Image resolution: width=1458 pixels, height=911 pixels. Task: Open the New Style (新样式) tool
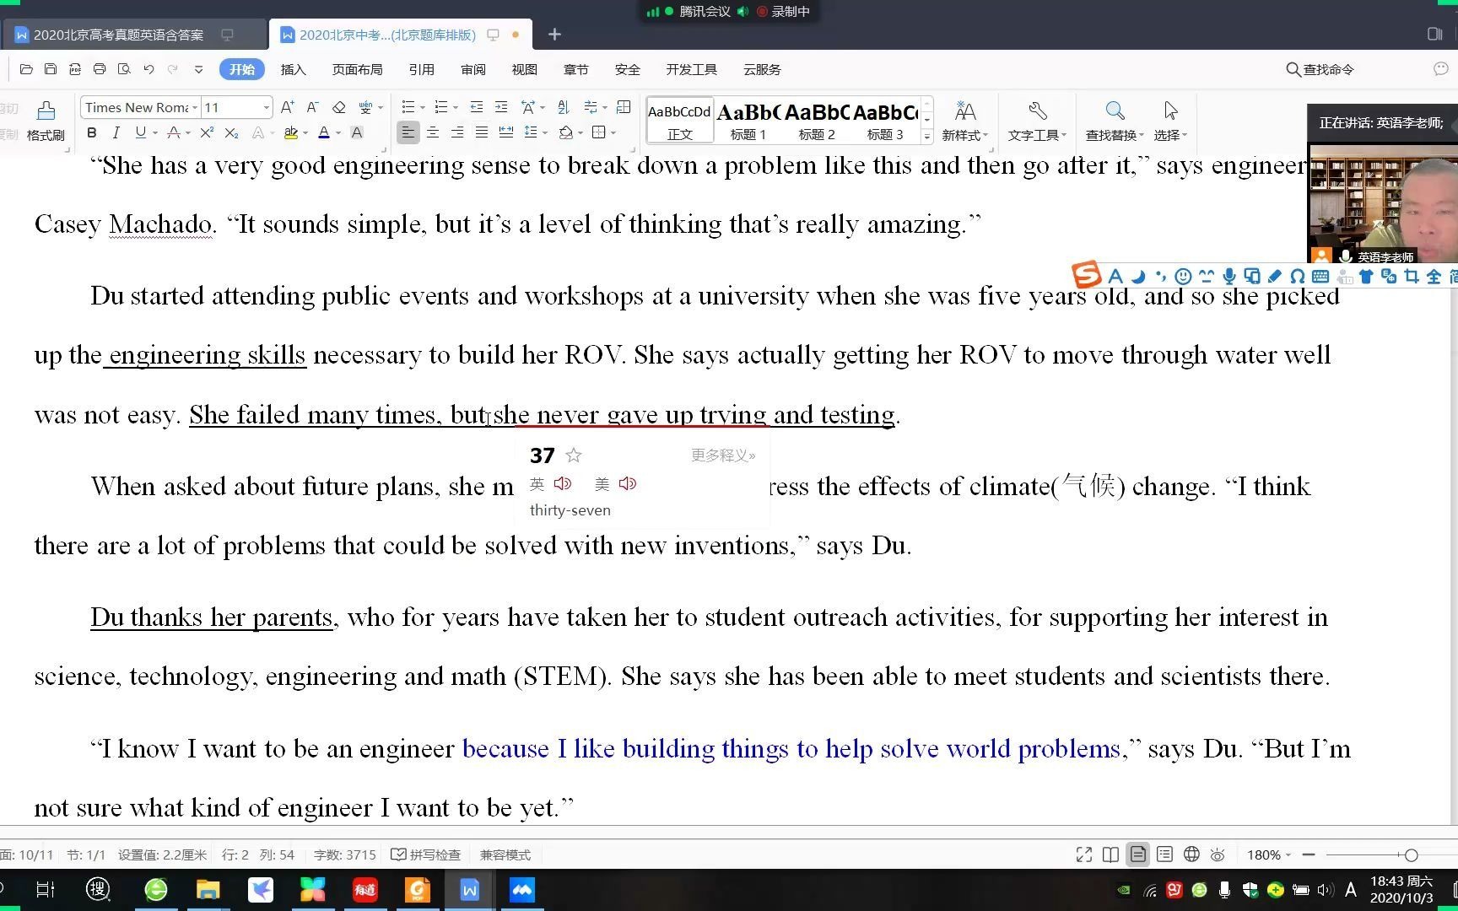[x=964, y=121]
